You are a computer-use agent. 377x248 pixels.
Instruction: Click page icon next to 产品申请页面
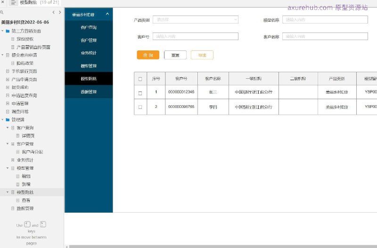pyautogui.click(x=8, y=79)
